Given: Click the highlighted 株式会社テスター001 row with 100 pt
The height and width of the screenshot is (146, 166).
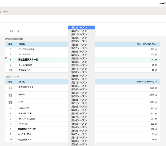Looking at the screenshot, I should 29,60.
